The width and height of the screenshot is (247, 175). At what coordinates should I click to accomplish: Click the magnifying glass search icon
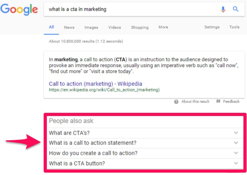click(235, 9)
